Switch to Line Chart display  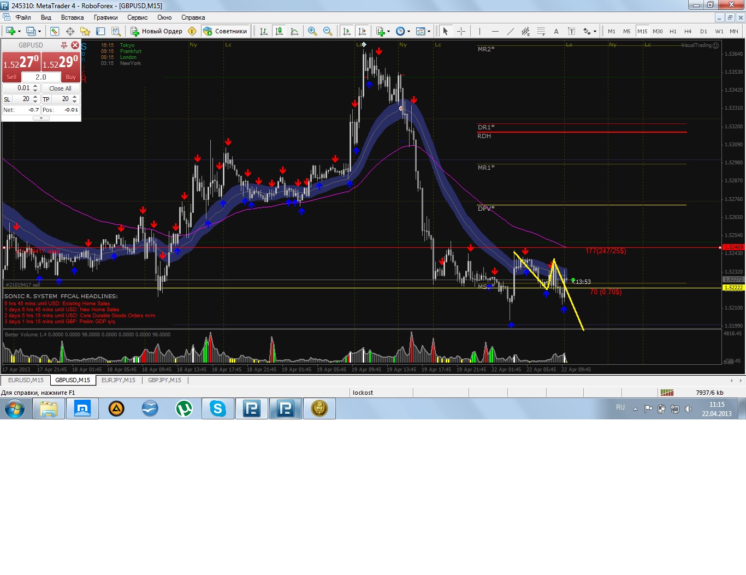coord(294,31)
